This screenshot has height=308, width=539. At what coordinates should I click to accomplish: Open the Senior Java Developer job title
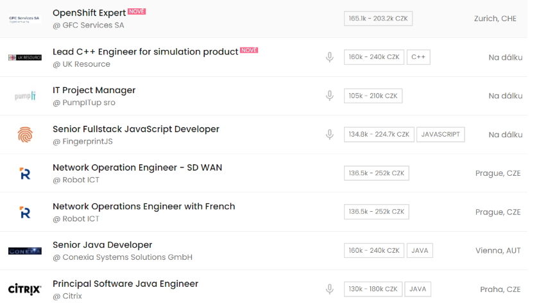[x=103, y=244]
